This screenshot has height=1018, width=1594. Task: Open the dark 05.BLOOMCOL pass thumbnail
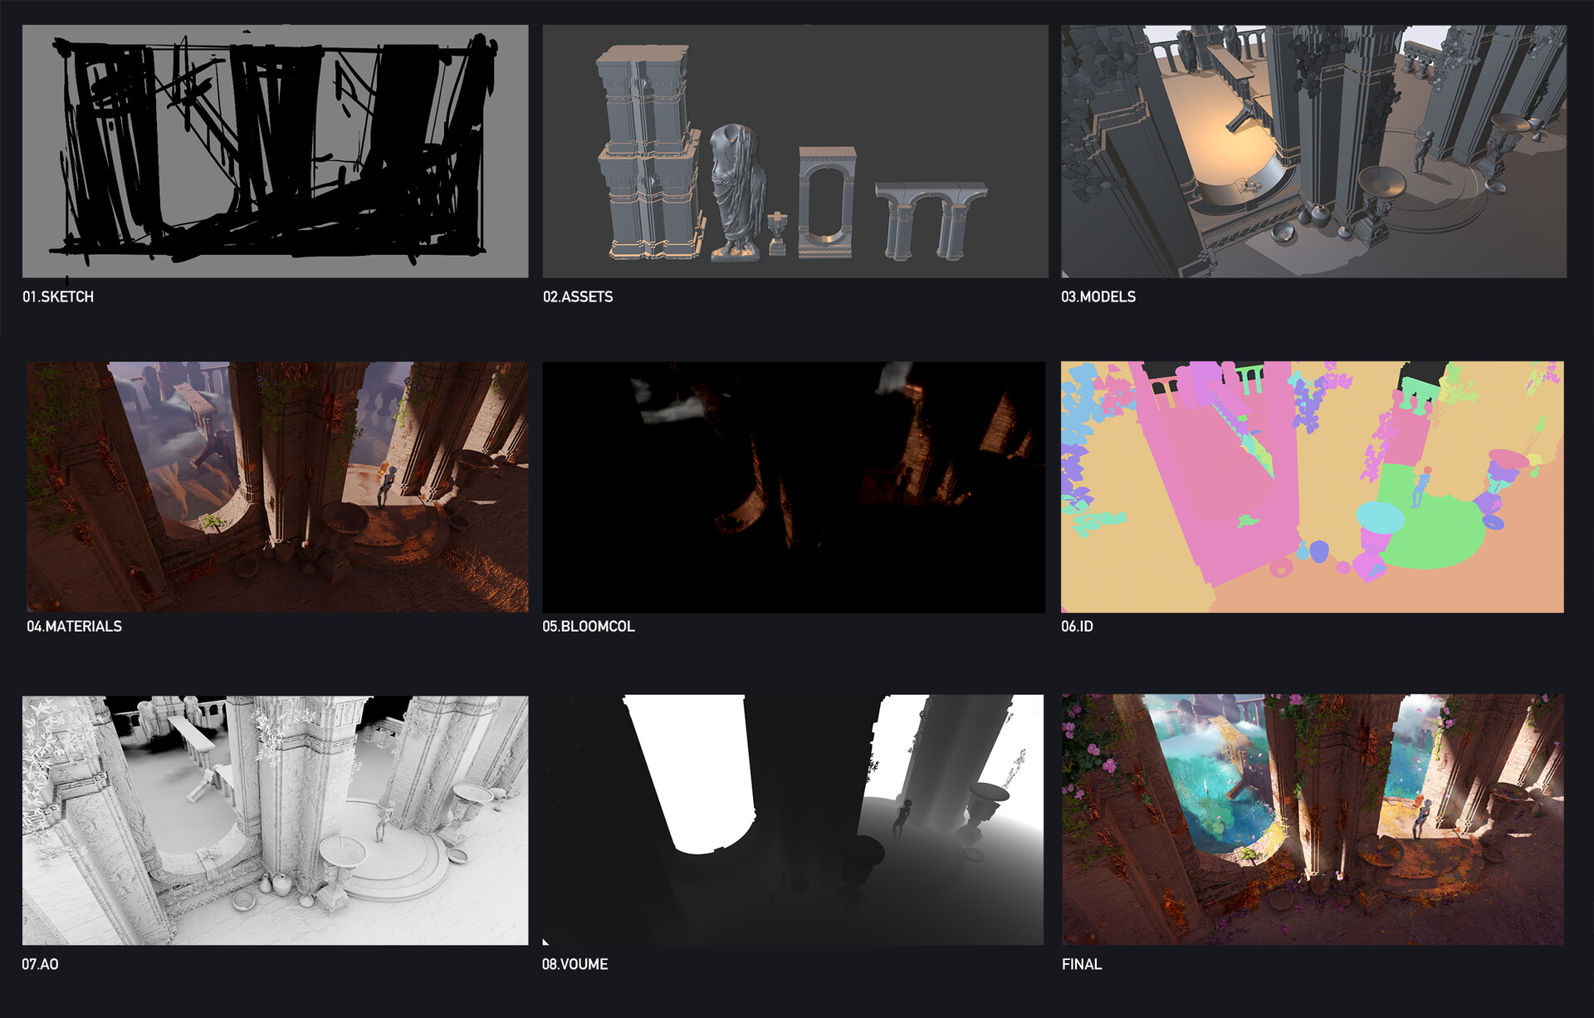(x=794, y=487)
